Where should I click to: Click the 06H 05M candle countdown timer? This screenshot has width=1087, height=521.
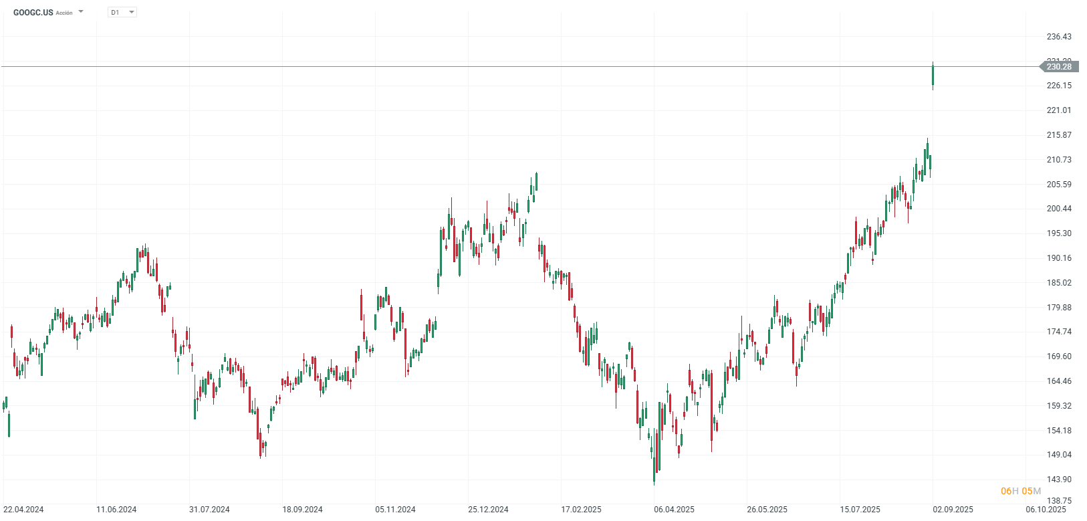click(x=1021, y=492)
